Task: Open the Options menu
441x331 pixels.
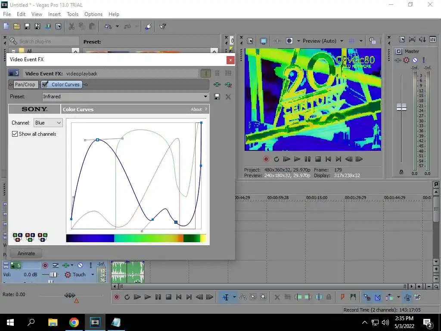Action: point(93,14)
